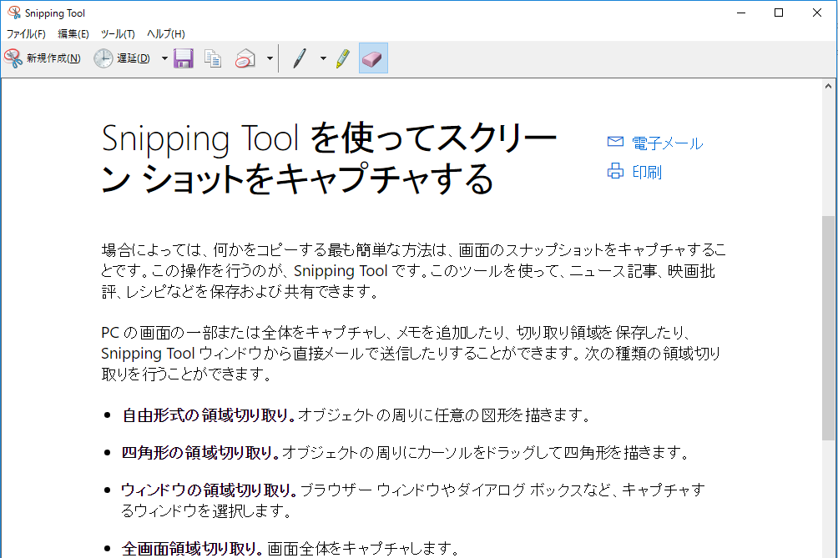
Task: Click the text 四角形の領域切り取り
Action: tap(197, 453)
